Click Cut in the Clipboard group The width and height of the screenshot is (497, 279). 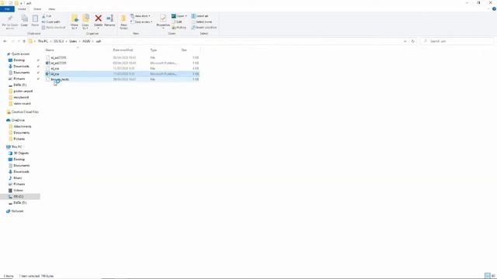(47, 15)
